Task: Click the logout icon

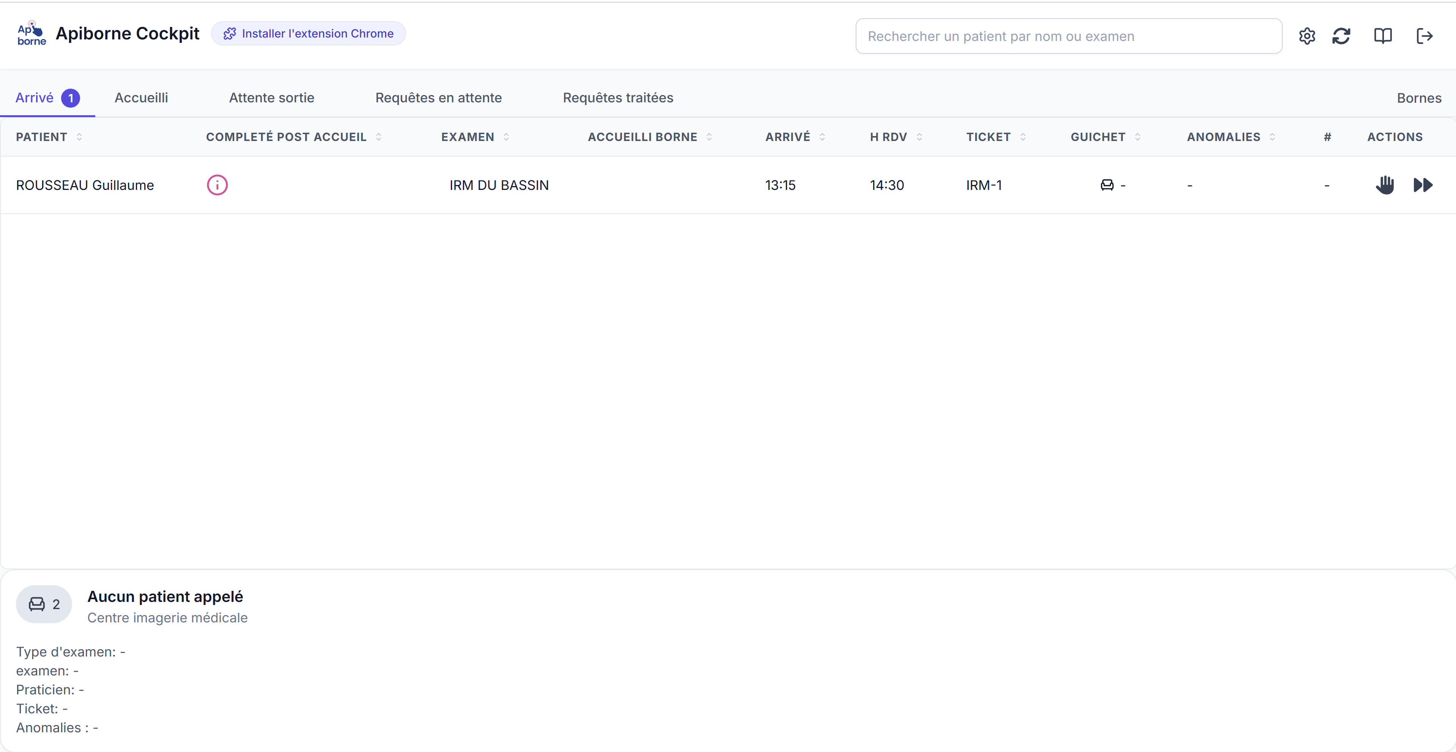Action: click(1425, 36)
